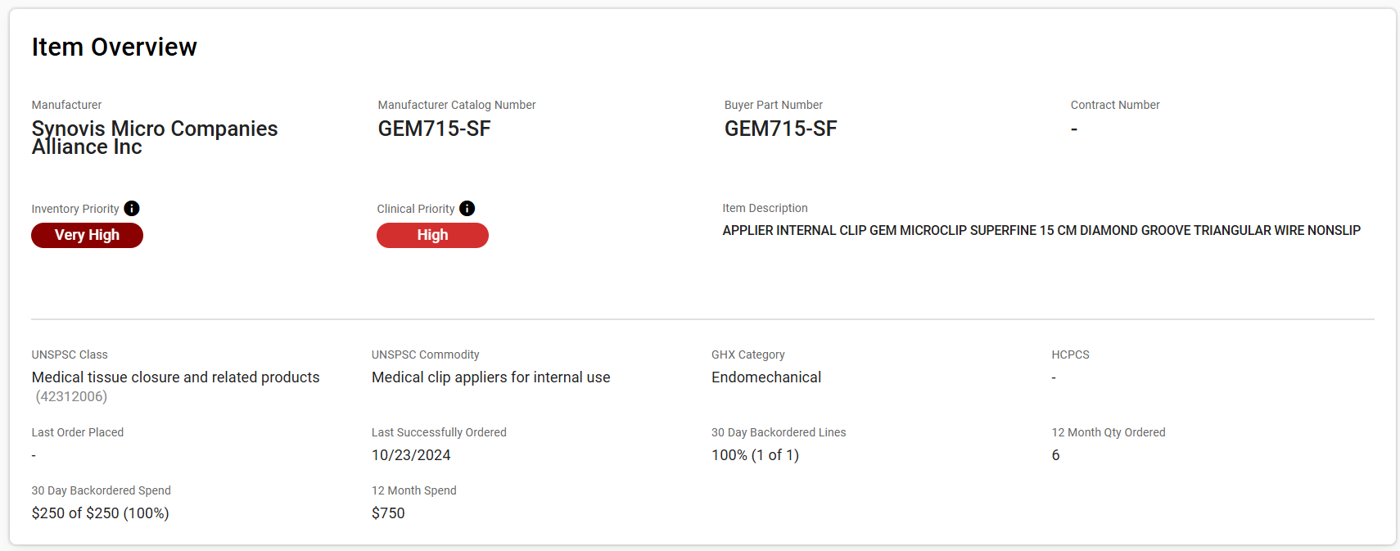Screen dimensions: 1400x551
Task: Click the red High clinical priority badge
Action: 432,236
